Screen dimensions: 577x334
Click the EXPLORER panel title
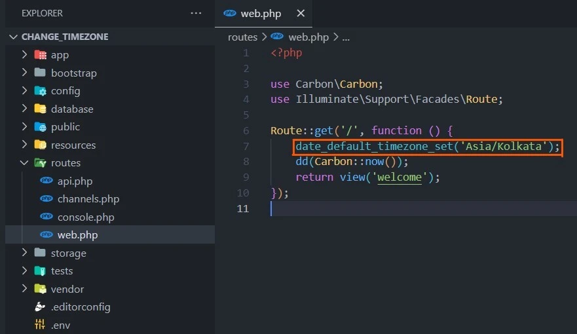point(42,13)
